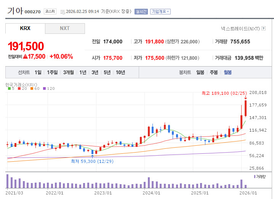Switch to the 주봉 weekly candle chart
This screenshot has width=274, height=199.
[x=214, y=72]
